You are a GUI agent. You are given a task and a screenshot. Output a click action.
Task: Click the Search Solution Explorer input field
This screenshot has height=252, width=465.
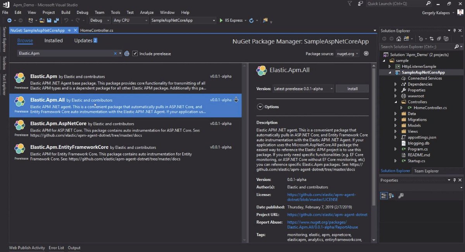tap(415, 46)
